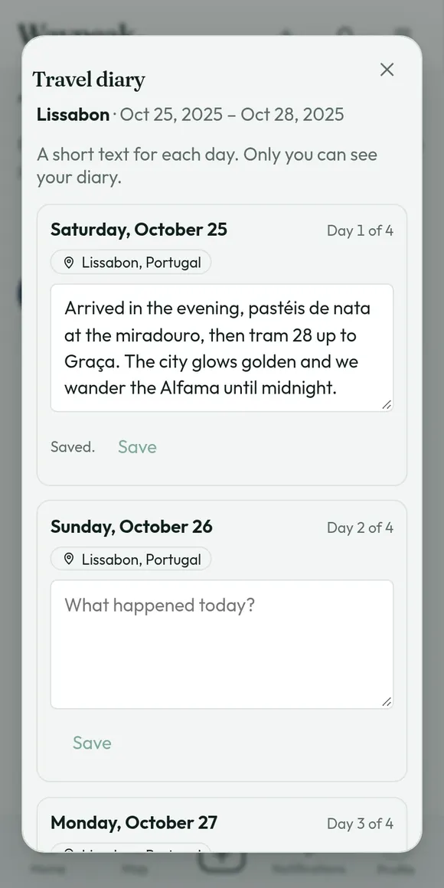444x888 pixels.
Task: Save the Sunday, October 26 entry
Action: point(92,743)
